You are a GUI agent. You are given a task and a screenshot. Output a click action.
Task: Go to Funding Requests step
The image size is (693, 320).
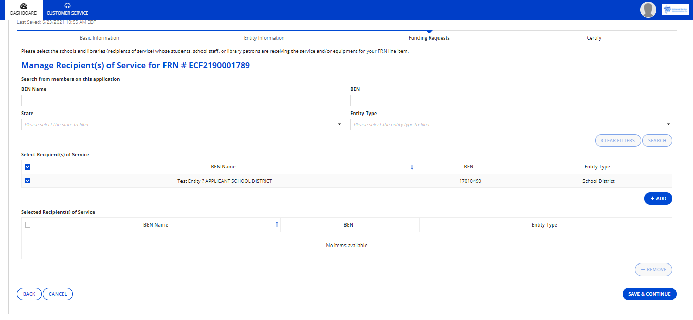click(429, 38)
